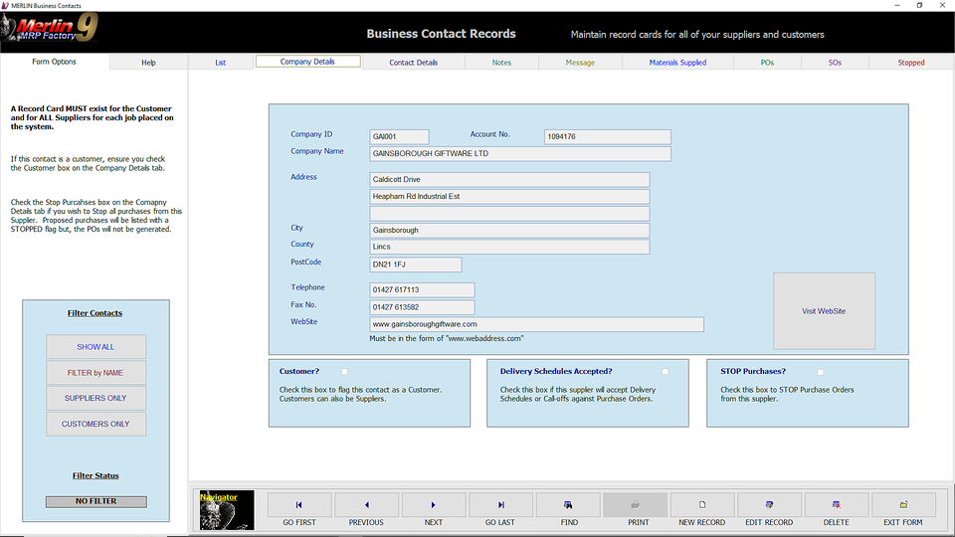
Task: Exit the form
Action: [903, 505]
